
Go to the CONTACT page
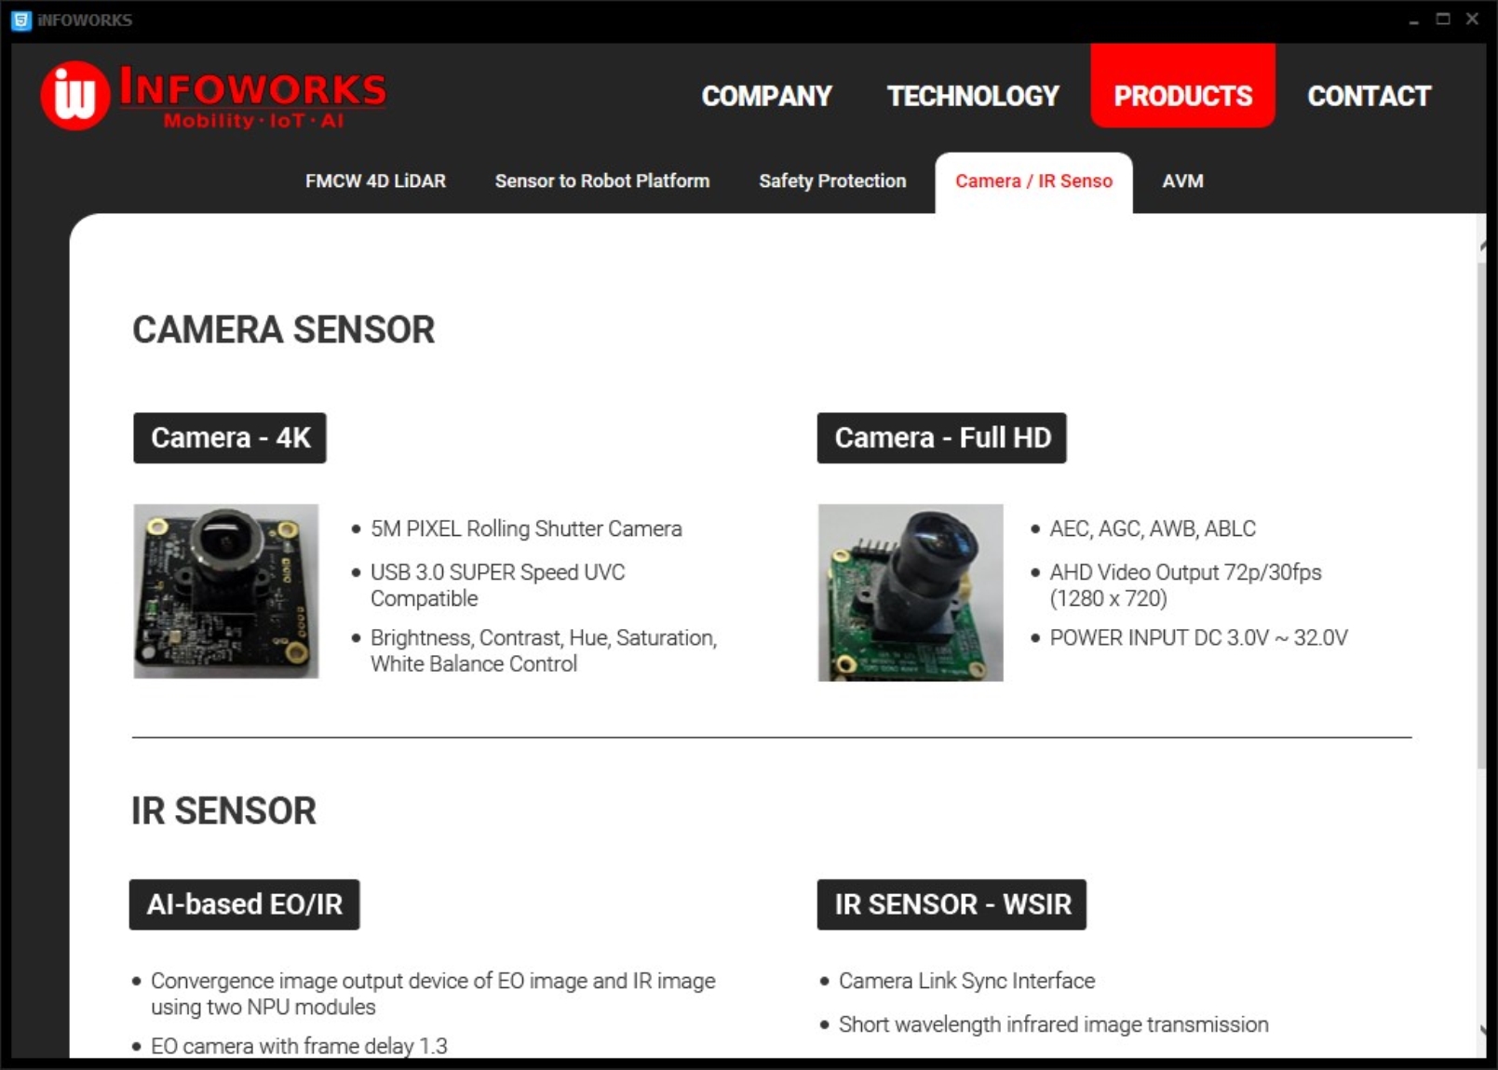(x=1369, y=96)
